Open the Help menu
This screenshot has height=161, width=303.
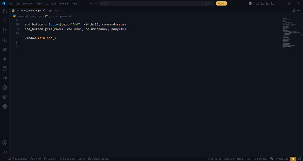click(74, 4)
